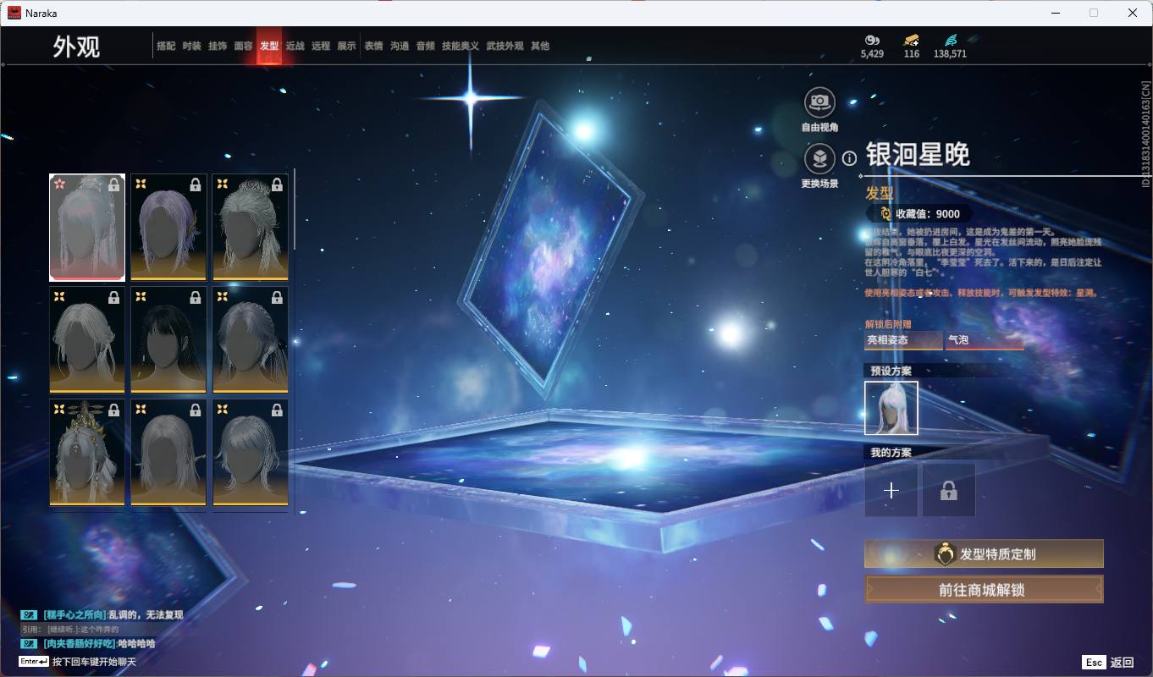Select the black long-hair hairstyle thumbnail
Viewport: 1153px width, 677px height.
168,339
